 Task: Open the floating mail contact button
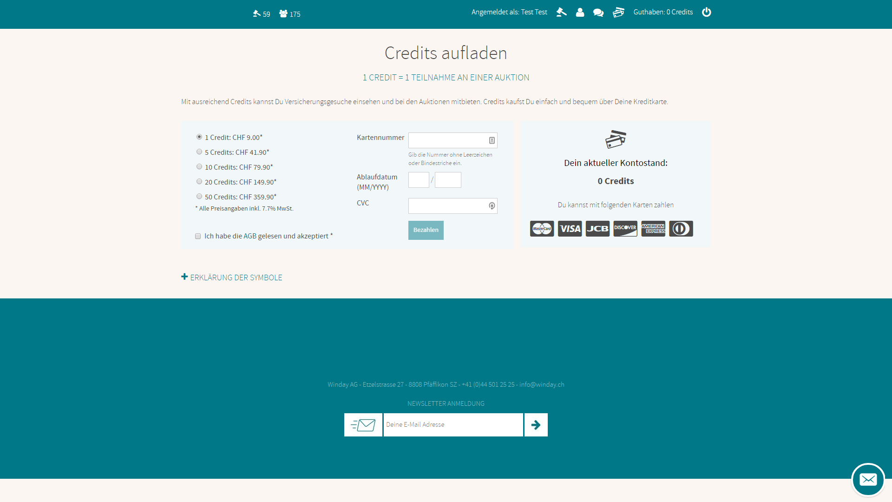tap(868, 479)
